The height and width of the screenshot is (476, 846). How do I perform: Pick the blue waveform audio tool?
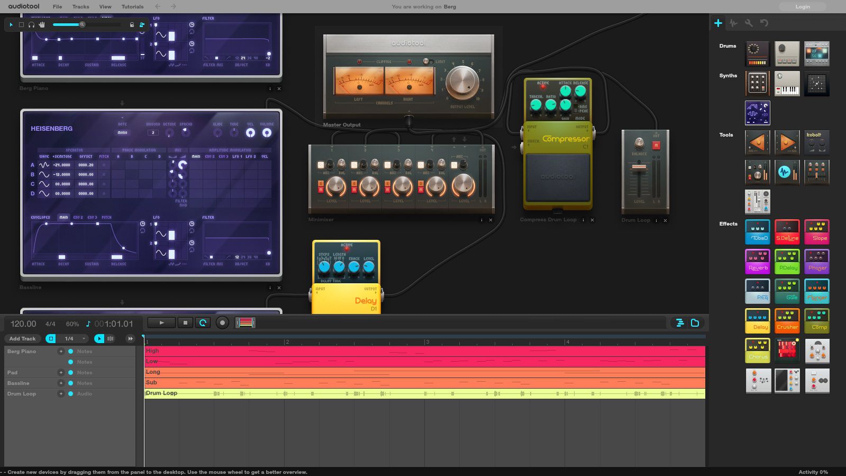tap(787, 173)
